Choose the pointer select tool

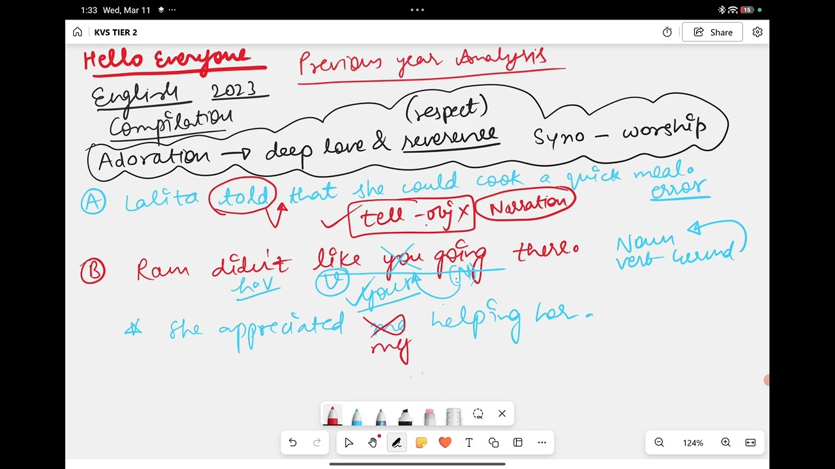(x=348, y=443)
